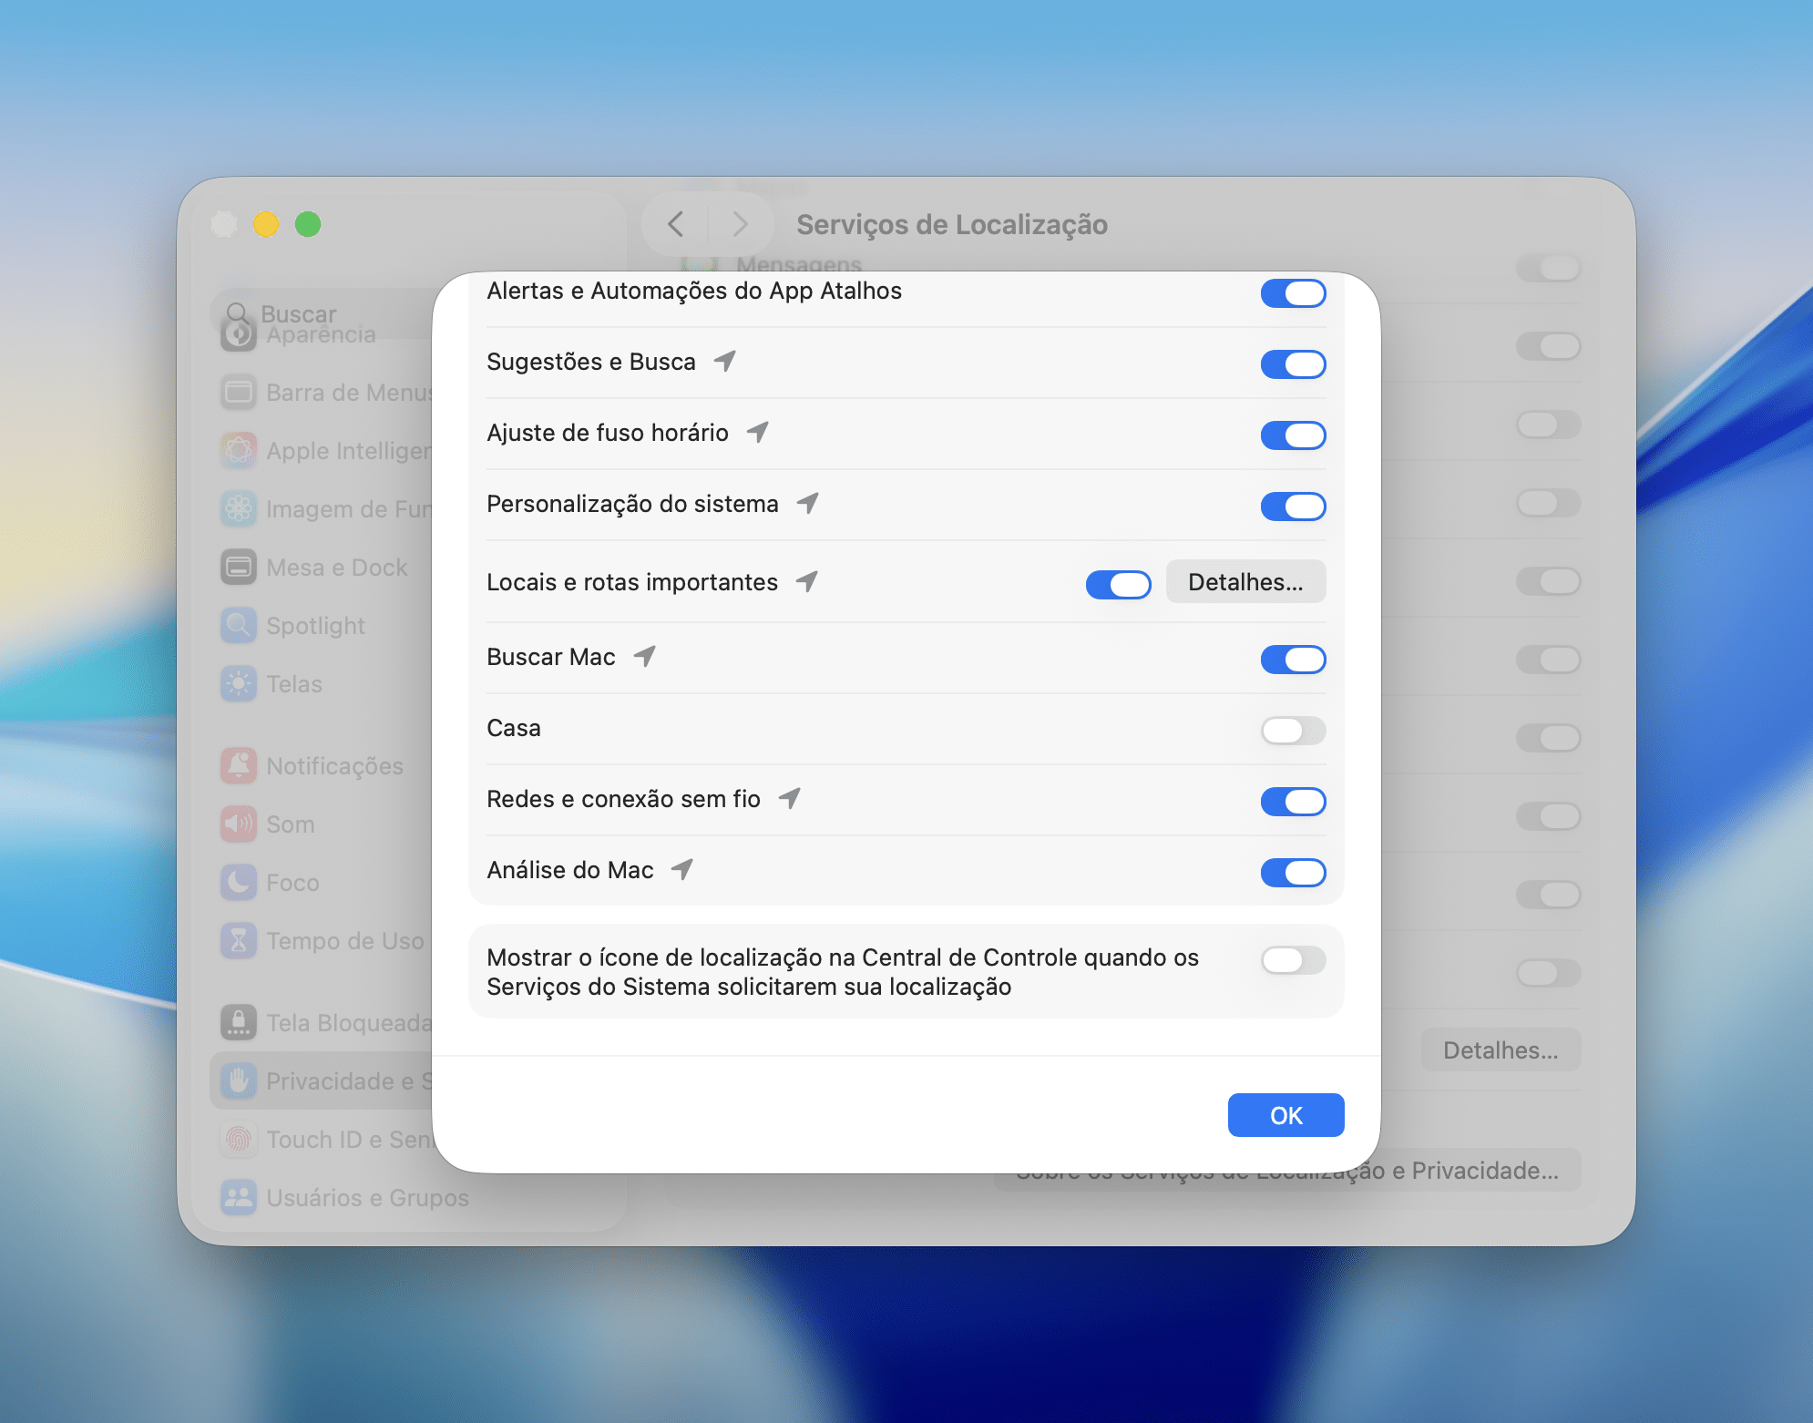Screen dimensions: 1813x1423
Task: Disable Locais e rotas importantes toggle
Action: click(x=1118, y=584)
